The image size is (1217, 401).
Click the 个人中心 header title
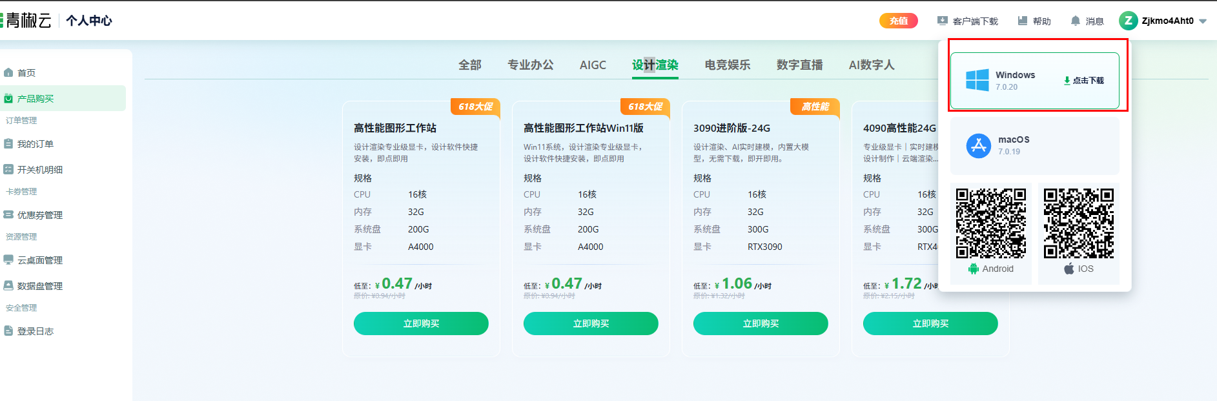point(89,21)
